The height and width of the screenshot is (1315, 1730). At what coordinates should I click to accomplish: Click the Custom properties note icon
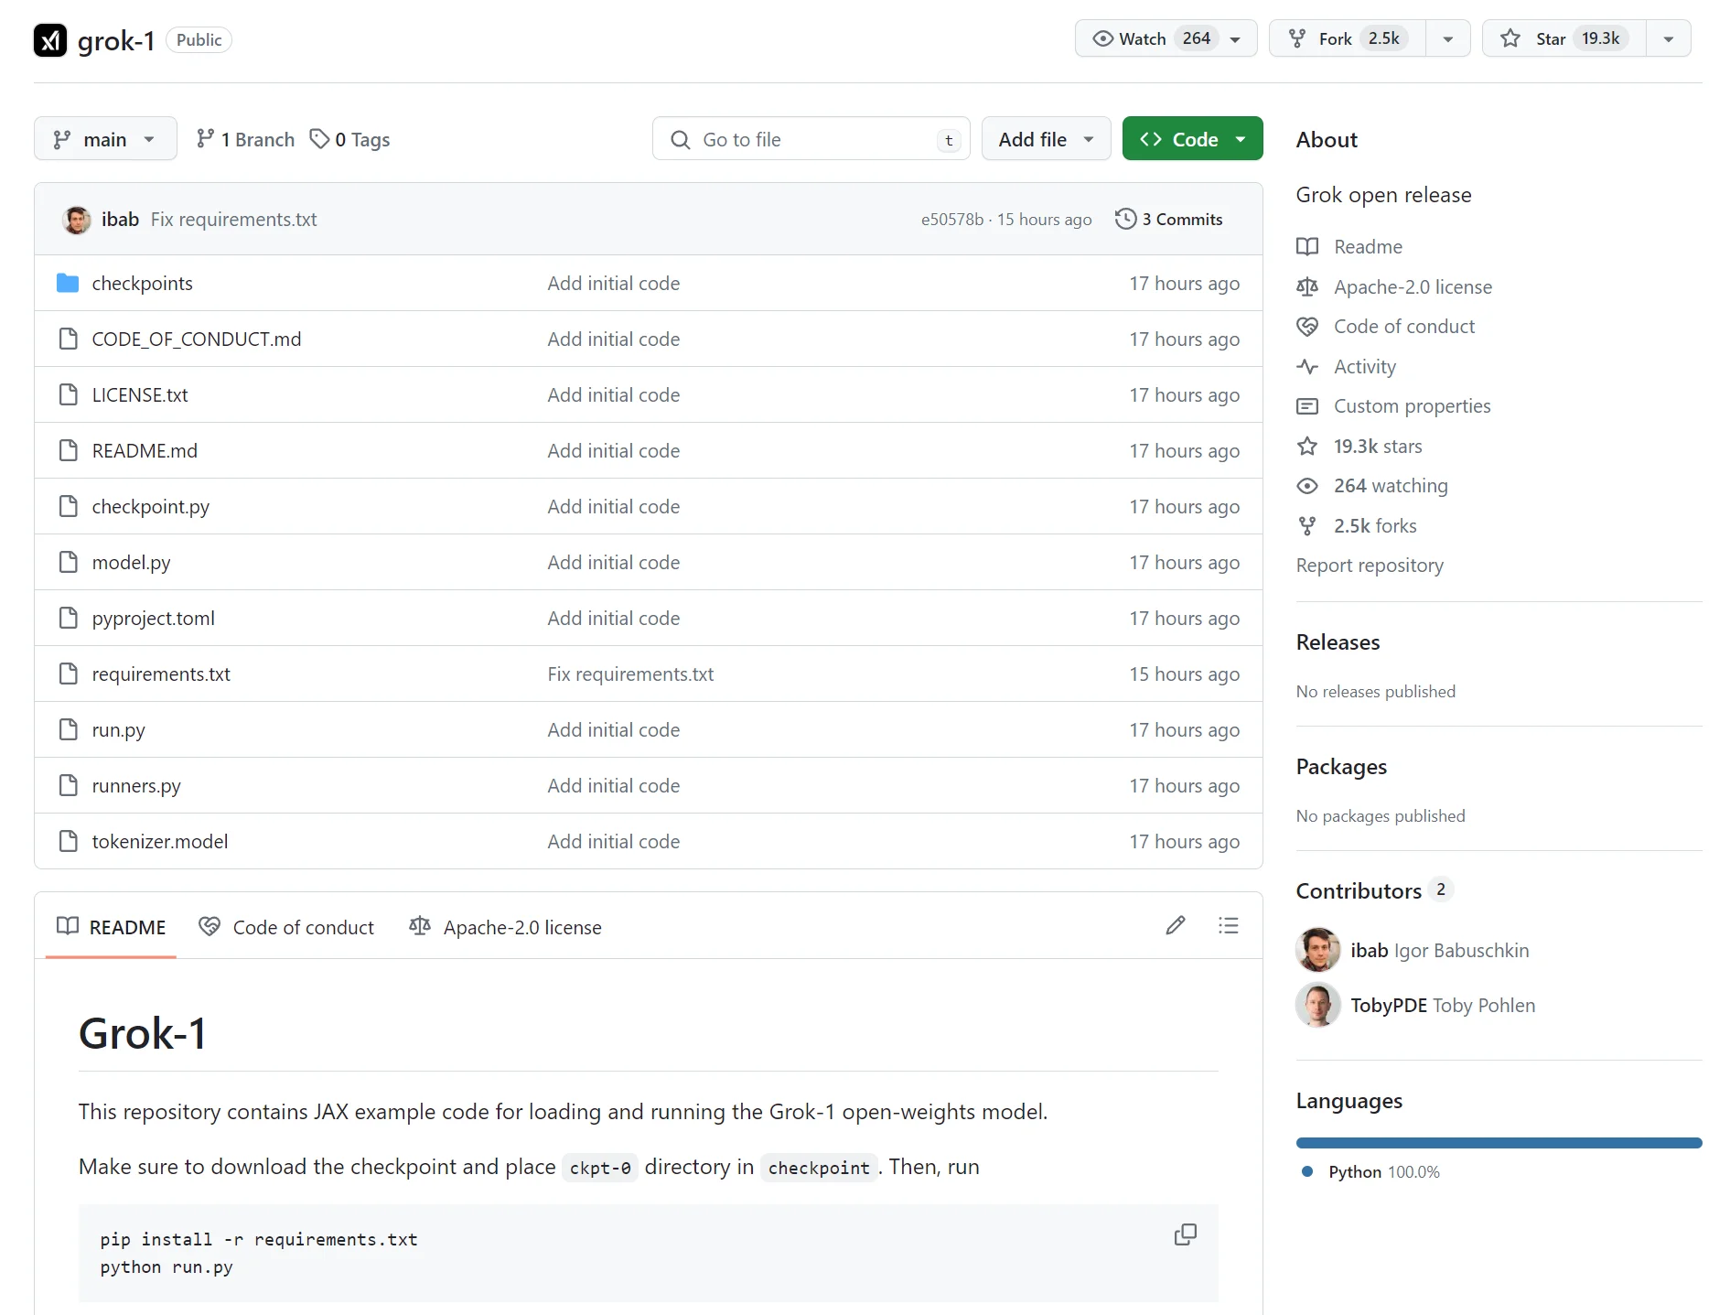click(x=1307, y=406)
